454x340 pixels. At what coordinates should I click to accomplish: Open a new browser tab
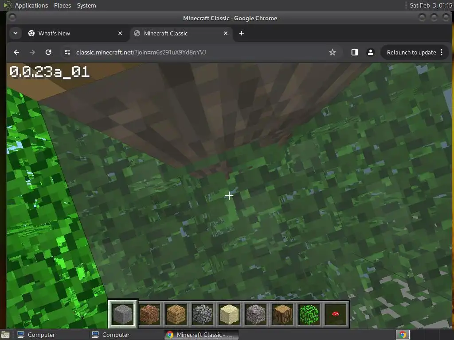[x=242, y=33]
